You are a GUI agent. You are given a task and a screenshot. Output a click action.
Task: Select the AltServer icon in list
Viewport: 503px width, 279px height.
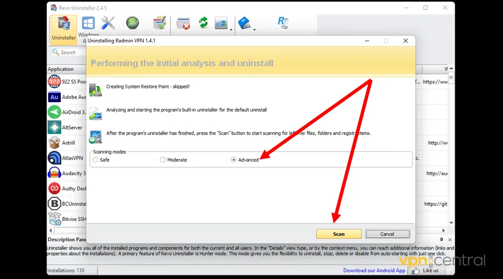[x=54, y=127]
